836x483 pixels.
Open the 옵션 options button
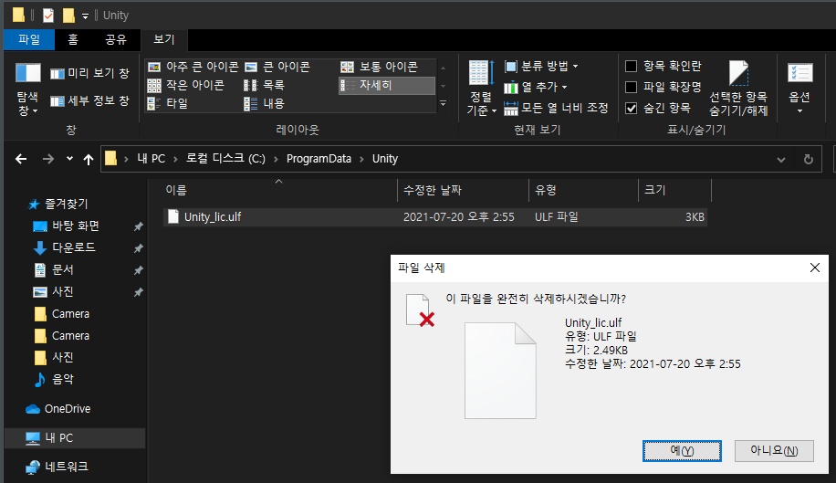pyautogui.click(x=799, y=89)
